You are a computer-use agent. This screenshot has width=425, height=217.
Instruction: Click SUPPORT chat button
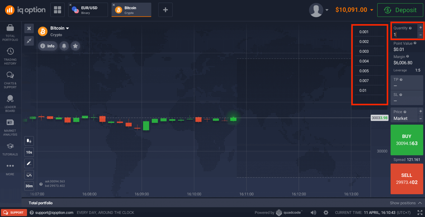pyautogui.click(x=14, y=212)
